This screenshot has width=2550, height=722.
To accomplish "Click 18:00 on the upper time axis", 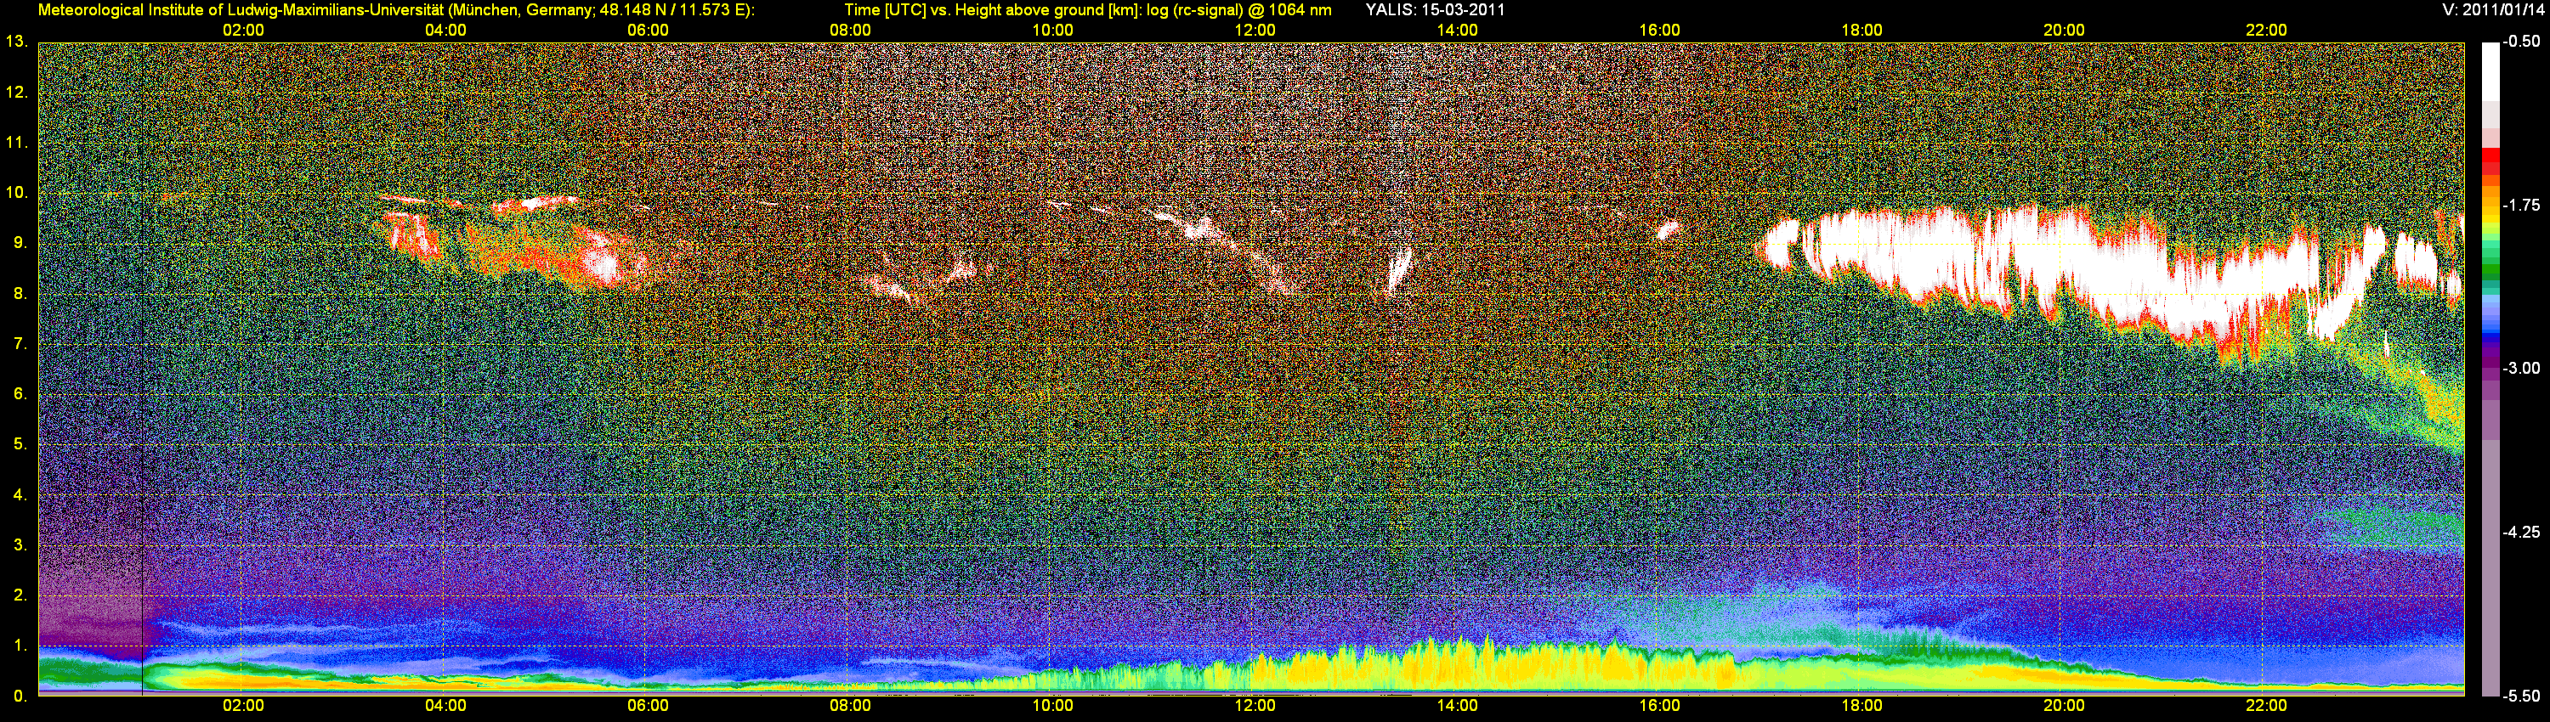I will click(1861, 30).
